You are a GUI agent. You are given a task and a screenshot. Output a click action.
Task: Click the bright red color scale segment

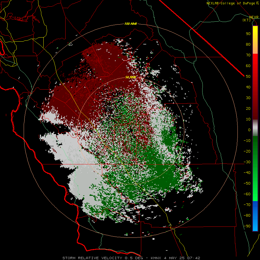(255, 61)
